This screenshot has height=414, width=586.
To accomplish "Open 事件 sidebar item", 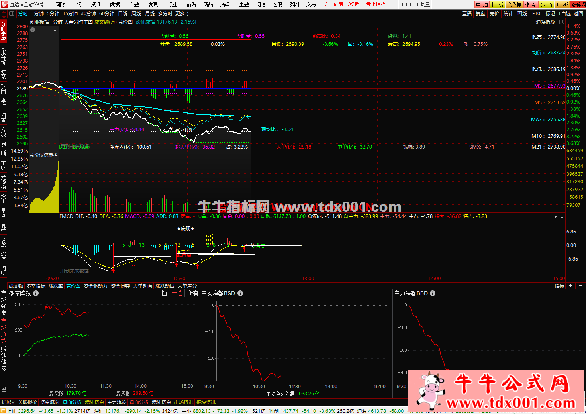I will pyautogui.click(x=4, y=103).
